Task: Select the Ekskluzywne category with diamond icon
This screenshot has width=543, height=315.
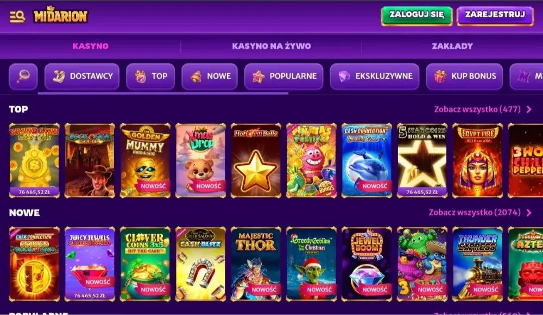Action: click(x=375, y=76)
